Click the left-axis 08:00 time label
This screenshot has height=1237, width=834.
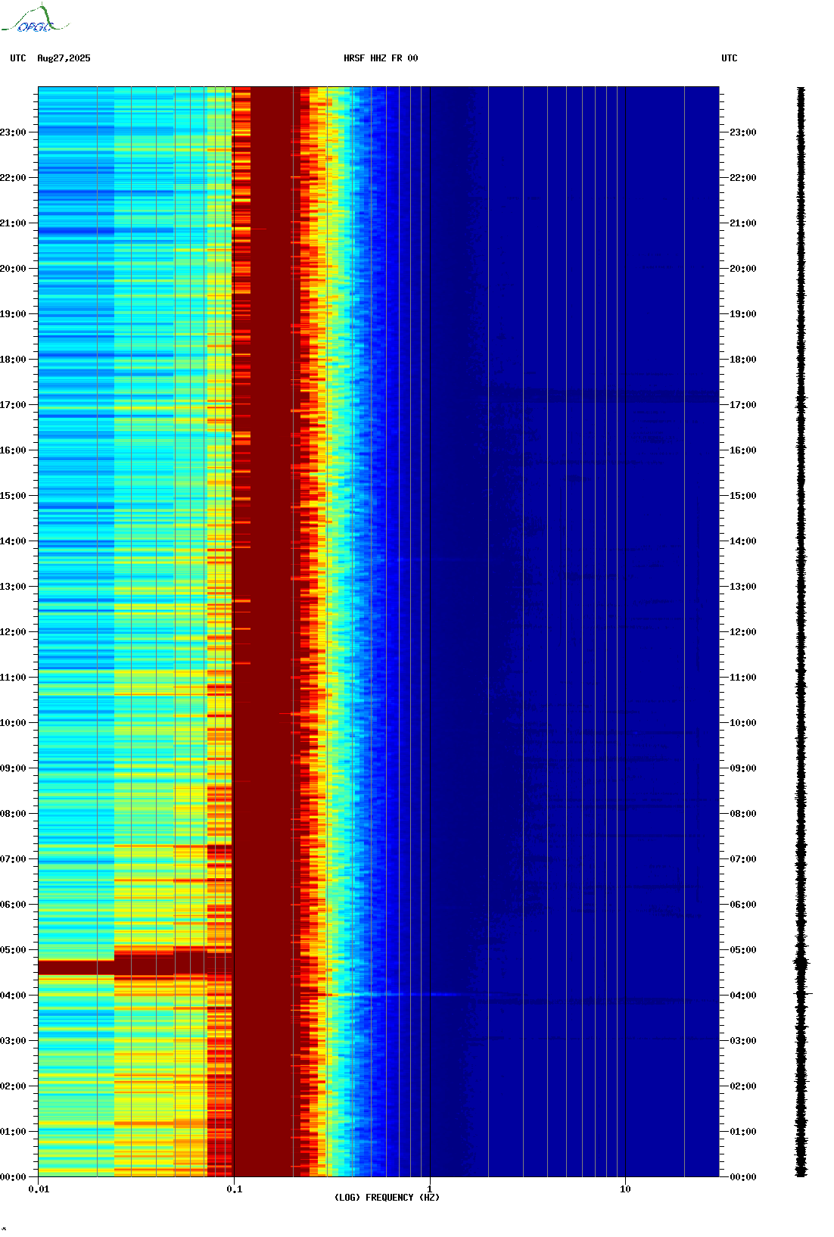pyautogui.click(x=13, y=814)
